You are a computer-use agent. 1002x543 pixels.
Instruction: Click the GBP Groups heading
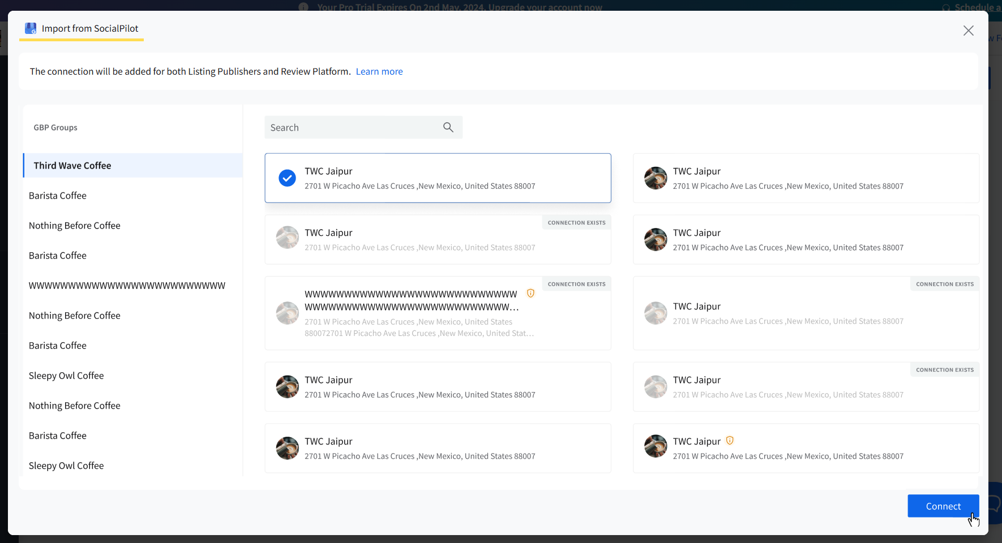point(55,127)
